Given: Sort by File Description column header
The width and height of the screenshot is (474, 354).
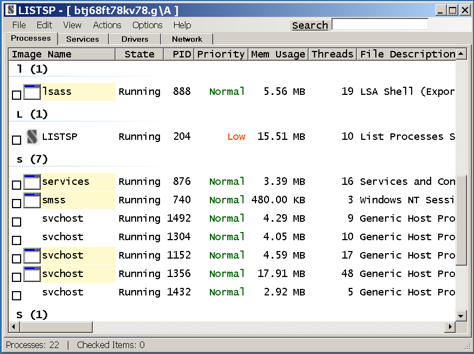Looking at the screenshot, I should pyautogui.click(x=406, y=54).
